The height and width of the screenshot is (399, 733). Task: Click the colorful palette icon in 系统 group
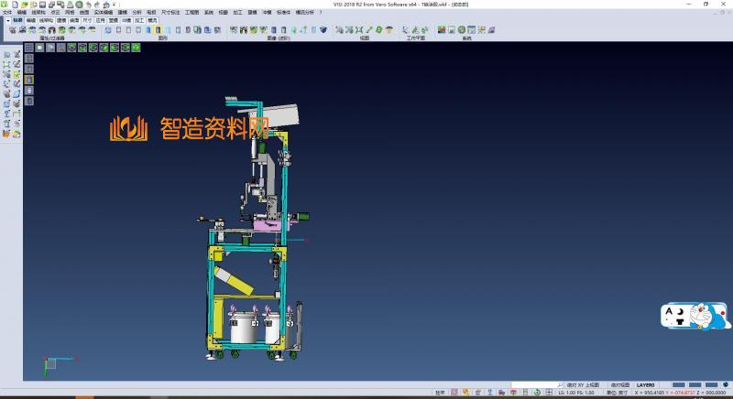pos(442,30)
